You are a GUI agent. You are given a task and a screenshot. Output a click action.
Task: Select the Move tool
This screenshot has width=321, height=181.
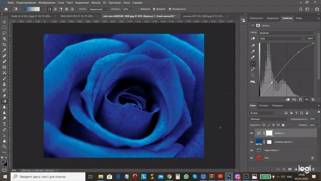point(4,22)
